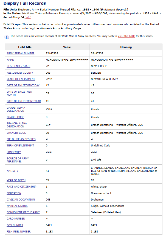Viewport: 166px width, 238px height.
Task: Open the MARITAL STATUS field link
Action: click(x=17, y=206)
